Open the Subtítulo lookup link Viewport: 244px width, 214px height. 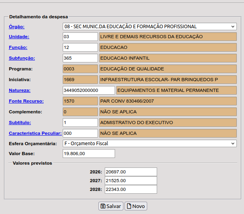coord(20,122)
